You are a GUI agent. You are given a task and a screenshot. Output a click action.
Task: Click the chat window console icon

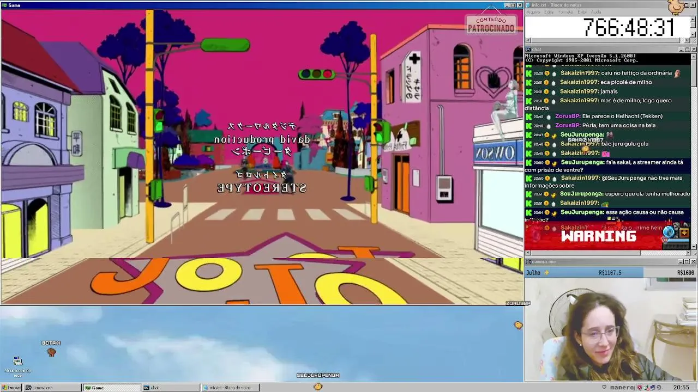coord(528,50)
